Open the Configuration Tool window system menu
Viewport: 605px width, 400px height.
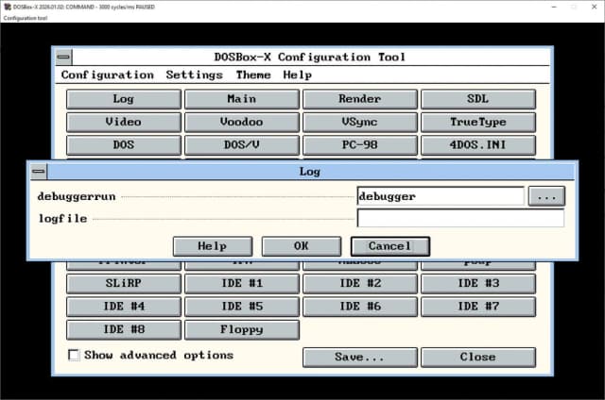coord(63,57)
